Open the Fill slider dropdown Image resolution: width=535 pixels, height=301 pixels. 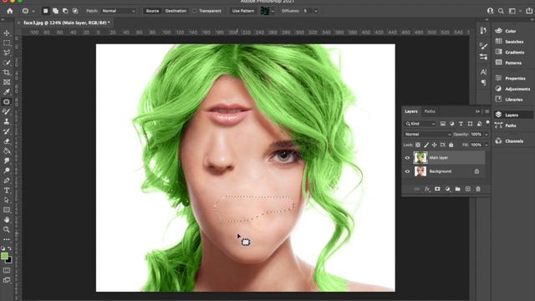tap(487, 145)
